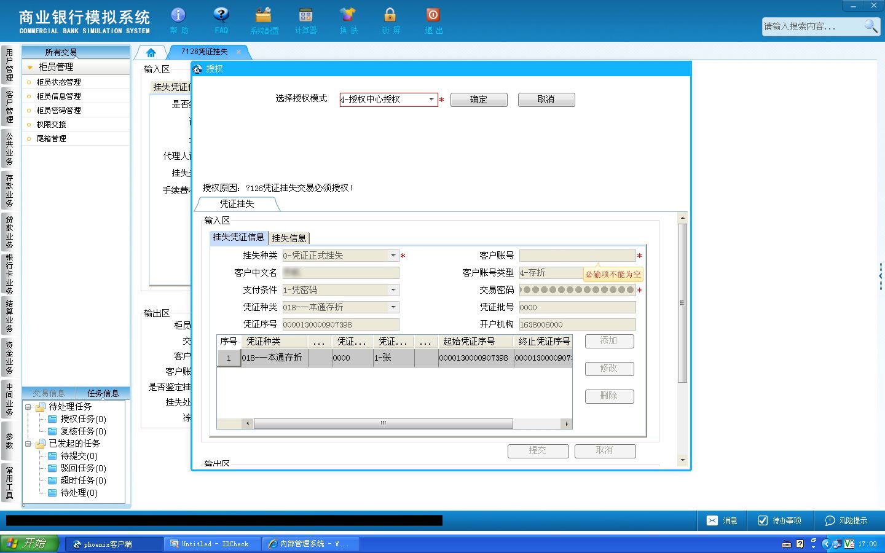Open 待处理(0) task item

[73, 493]
